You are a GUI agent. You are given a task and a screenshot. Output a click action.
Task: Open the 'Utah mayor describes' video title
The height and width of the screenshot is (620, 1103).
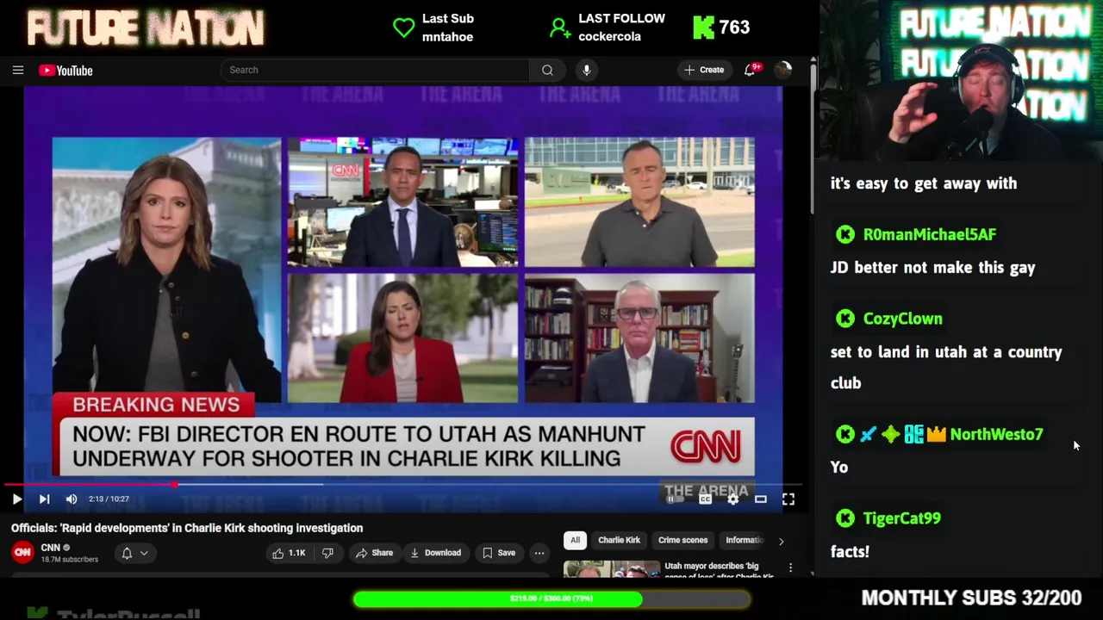tap(720, 571)
